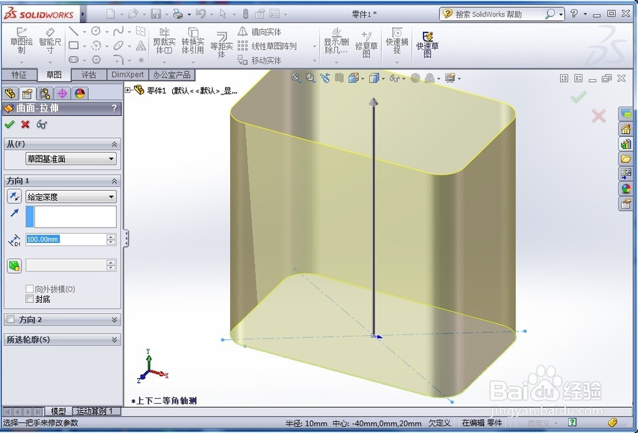Open the PropertyManager tab
Screen dimensions: 638x433
coord(27,94)
